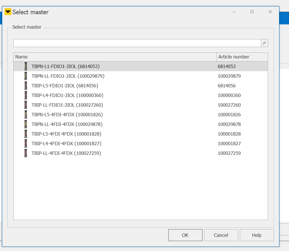This screenshot has height=251, width=289.
Task: Click article number cell 100029878
Action: tap(229, 124)
